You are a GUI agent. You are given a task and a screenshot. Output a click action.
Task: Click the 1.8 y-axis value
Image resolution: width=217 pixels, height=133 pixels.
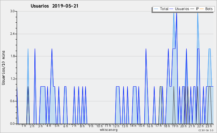(x=12, y=56)
